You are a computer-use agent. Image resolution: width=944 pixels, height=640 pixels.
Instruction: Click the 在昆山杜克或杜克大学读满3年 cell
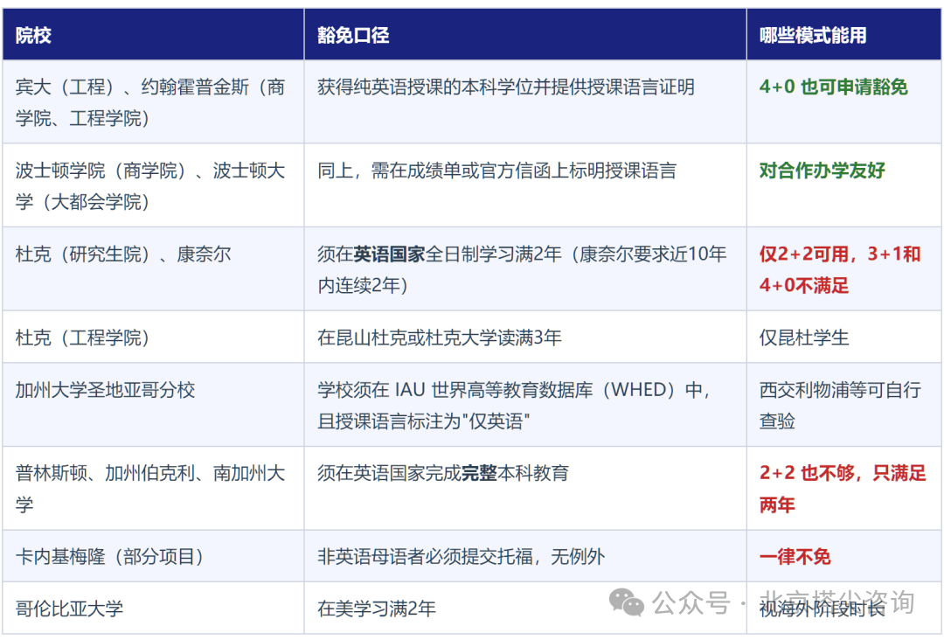(525, 337)
